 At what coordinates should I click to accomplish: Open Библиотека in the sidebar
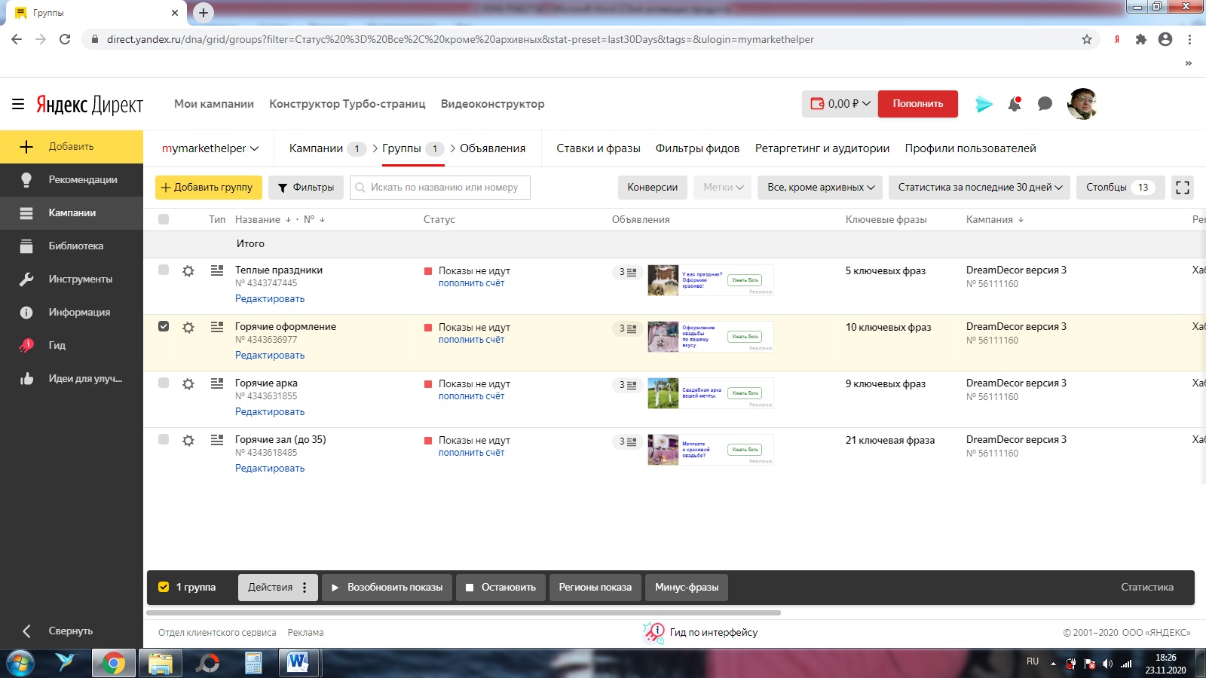pyautogui.click(x=72, y=246)
